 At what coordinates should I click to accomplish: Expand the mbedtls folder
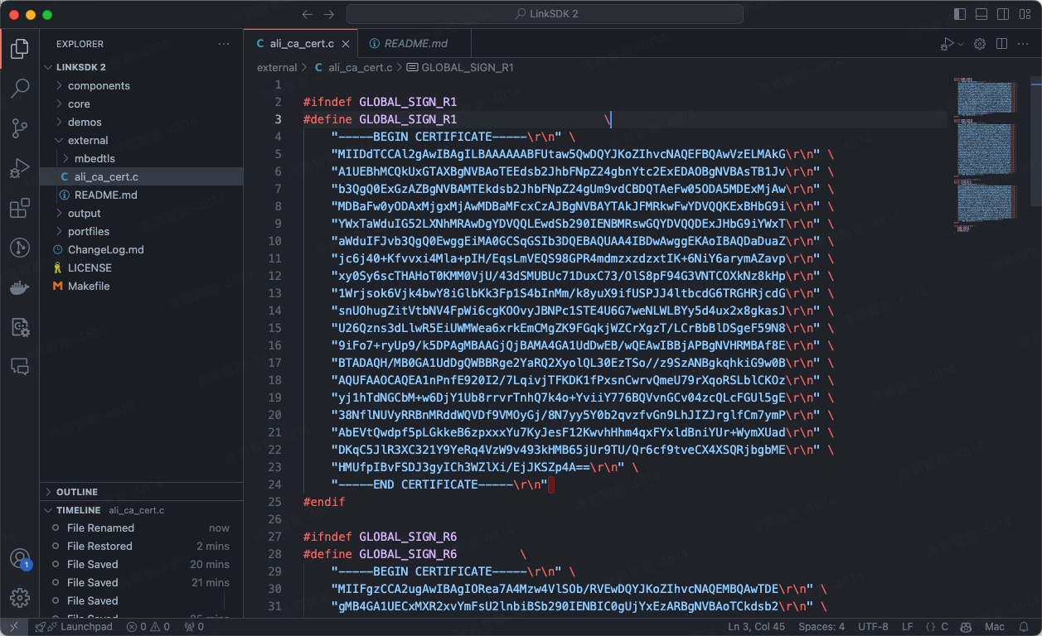click(141, 159)
